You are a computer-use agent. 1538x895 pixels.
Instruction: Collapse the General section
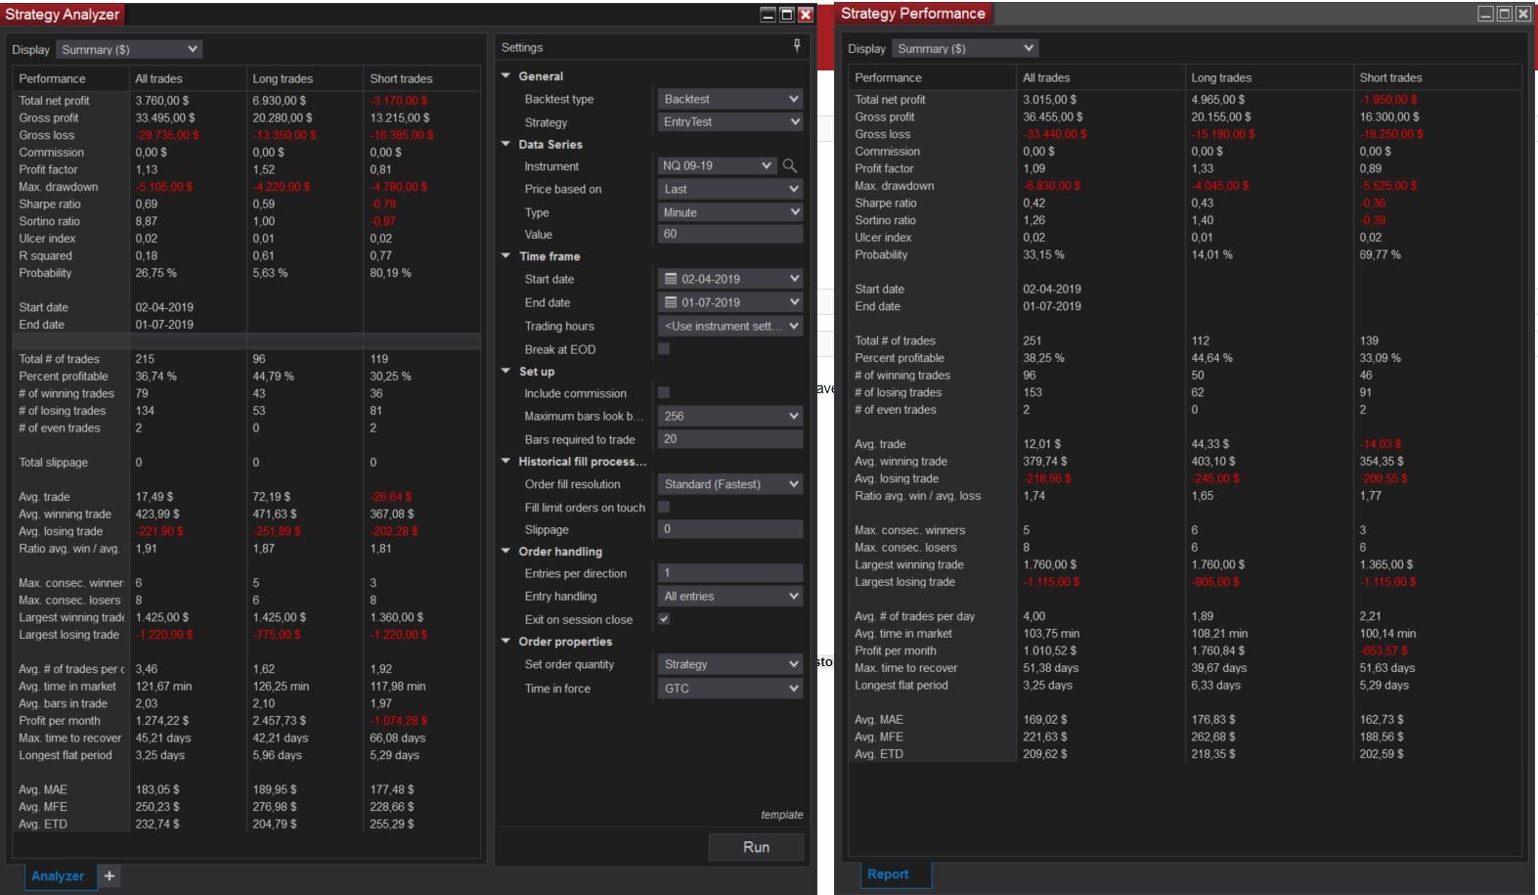pos(506,75)
